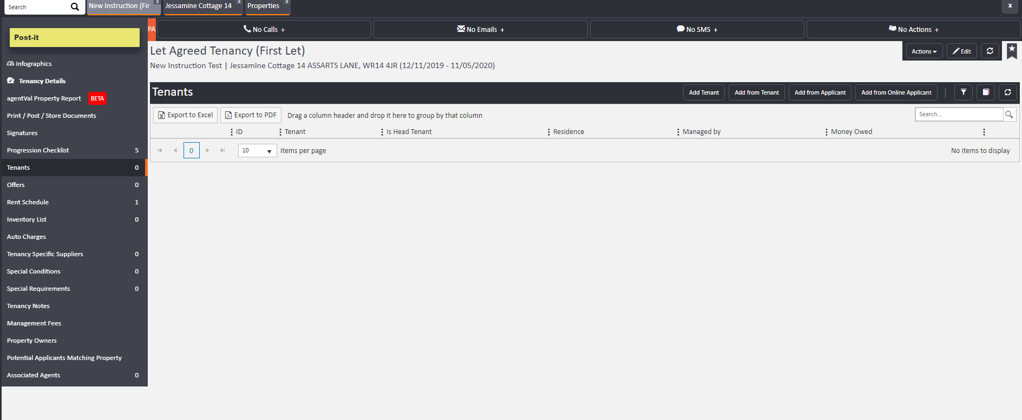Export the tenants list to Excel
Viewport: 1022px width, 420px height.
(185, 115)
